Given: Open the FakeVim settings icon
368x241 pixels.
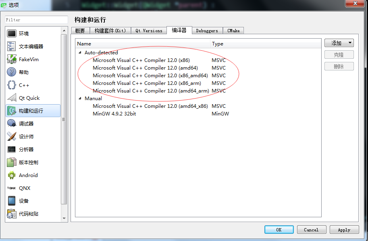Looking at the screenshot, I should point(12,59).
